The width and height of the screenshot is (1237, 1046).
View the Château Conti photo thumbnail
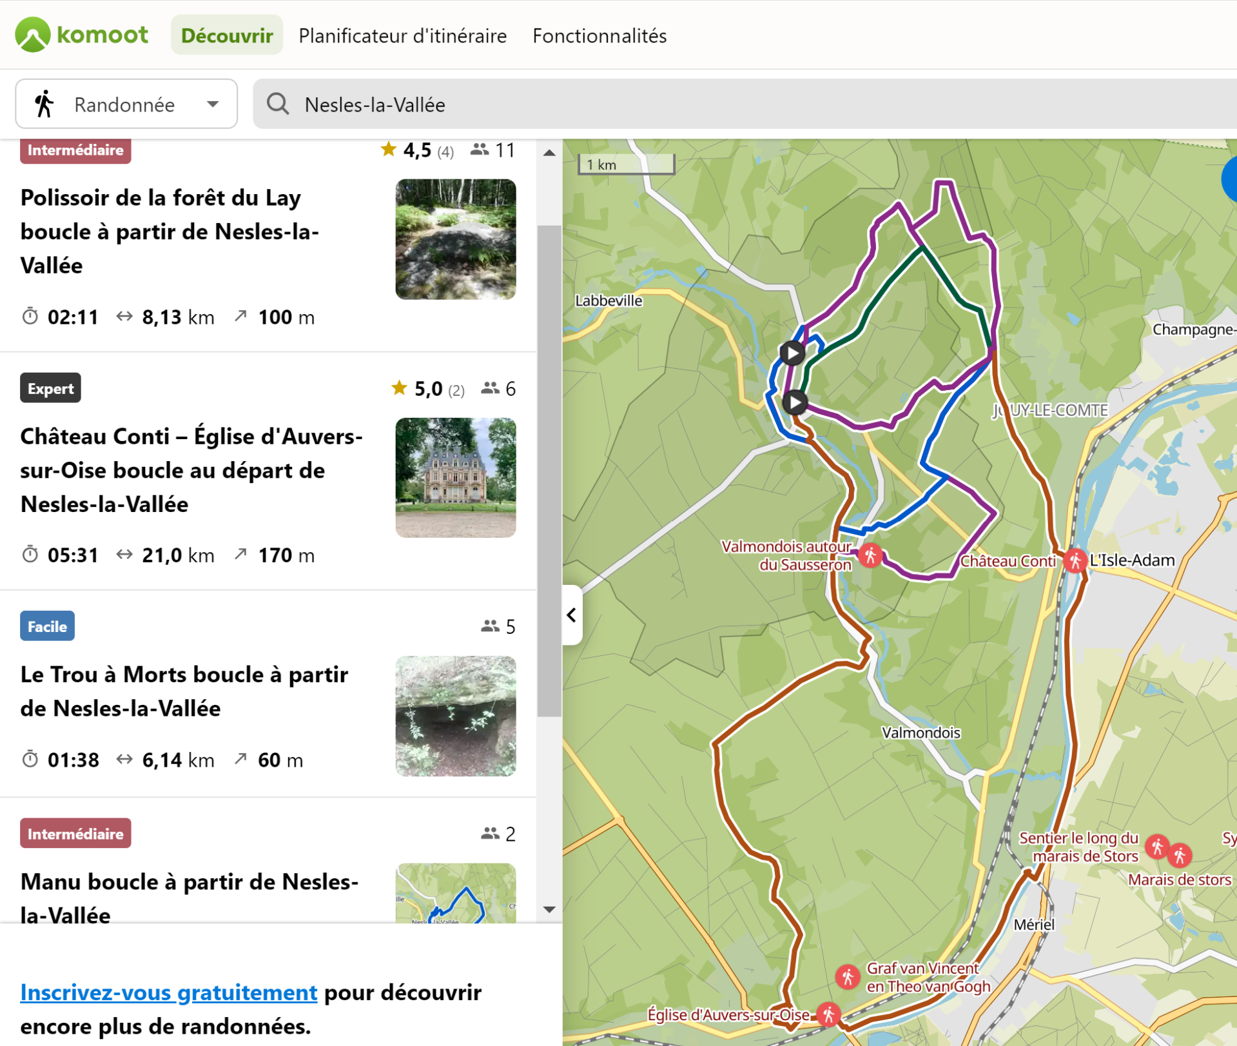coord(456,478)
